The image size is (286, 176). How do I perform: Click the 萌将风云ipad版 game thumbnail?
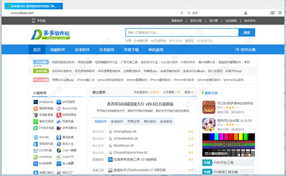209,125
